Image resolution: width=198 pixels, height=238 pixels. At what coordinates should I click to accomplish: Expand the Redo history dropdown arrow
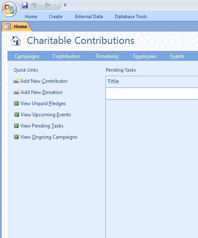(x=54, y=5)
